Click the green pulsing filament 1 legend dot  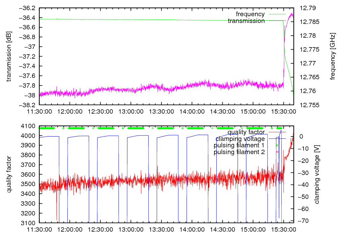(277, 145)
